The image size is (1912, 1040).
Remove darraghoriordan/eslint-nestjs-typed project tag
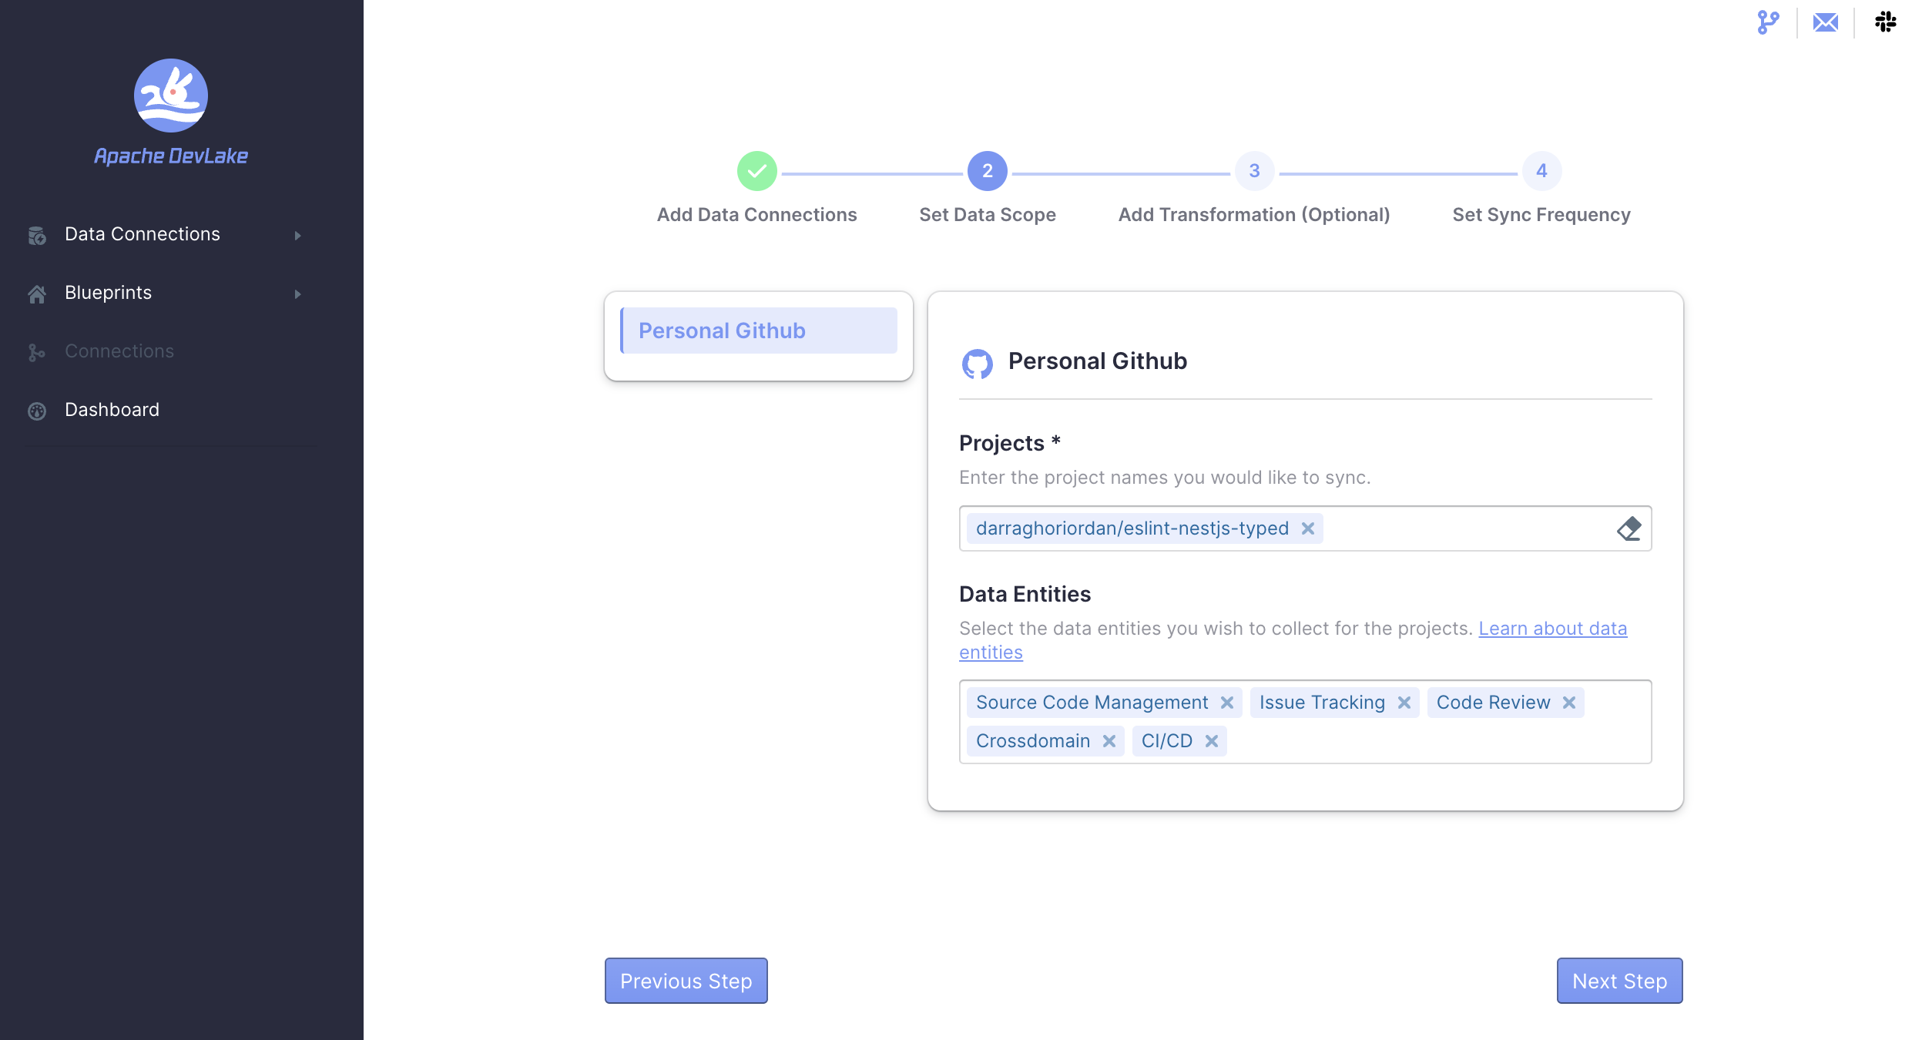pyautogui.click(x=1308, y=528)
